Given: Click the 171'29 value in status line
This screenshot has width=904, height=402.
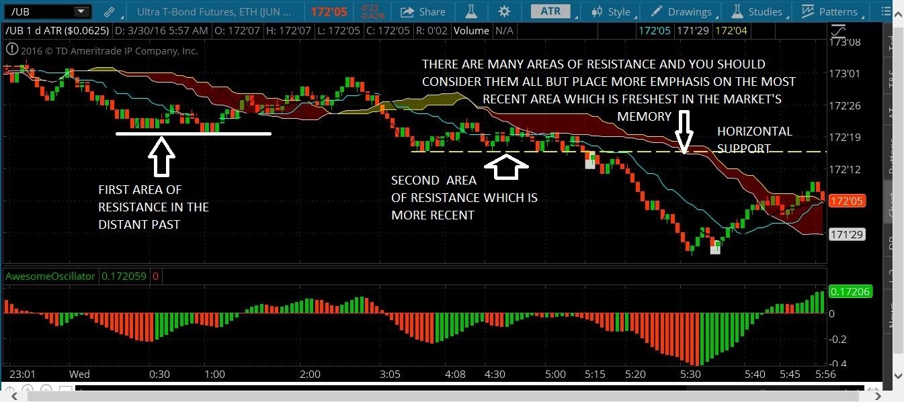Looking at the screenshot, I should click(x=693, y=30).
